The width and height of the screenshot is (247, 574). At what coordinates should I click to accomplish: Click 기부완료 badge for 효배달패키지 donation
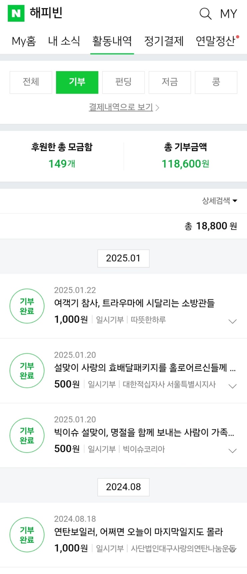27,371
